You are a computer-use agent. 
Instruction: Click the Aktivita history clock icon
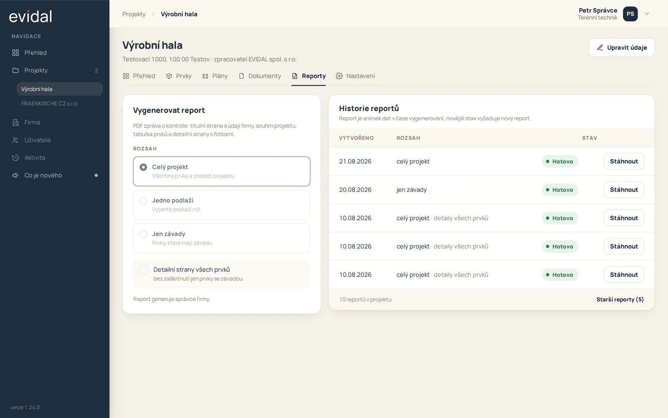click(x=15, y=158)
